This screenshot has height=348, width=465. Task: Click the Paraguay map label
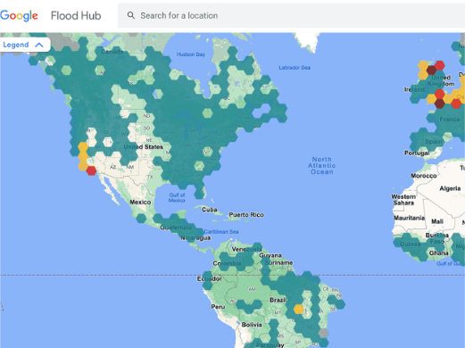pos(270,345)
